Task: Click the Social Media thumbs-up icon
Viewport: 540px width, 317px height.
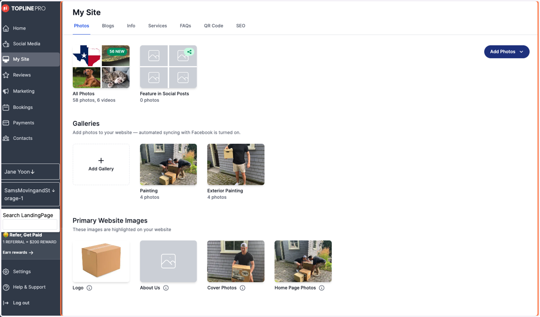Action: coord(6,44)
